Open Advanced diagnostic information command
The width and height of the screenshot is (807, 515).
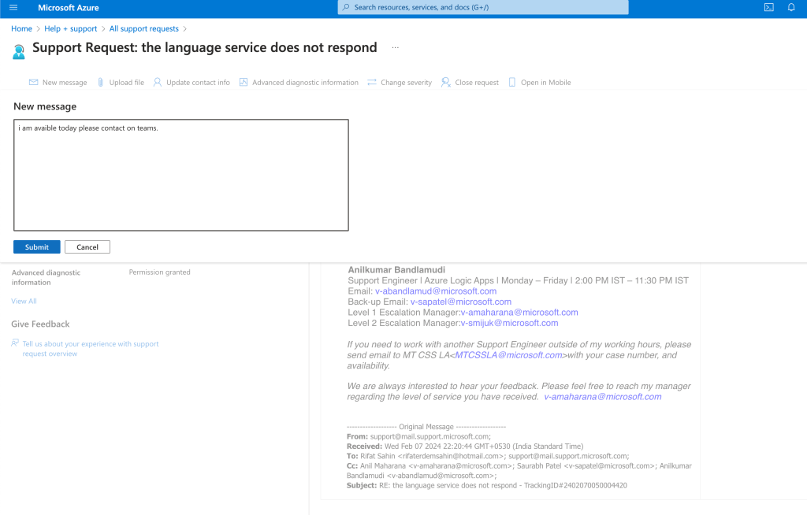tap(299, 83)
